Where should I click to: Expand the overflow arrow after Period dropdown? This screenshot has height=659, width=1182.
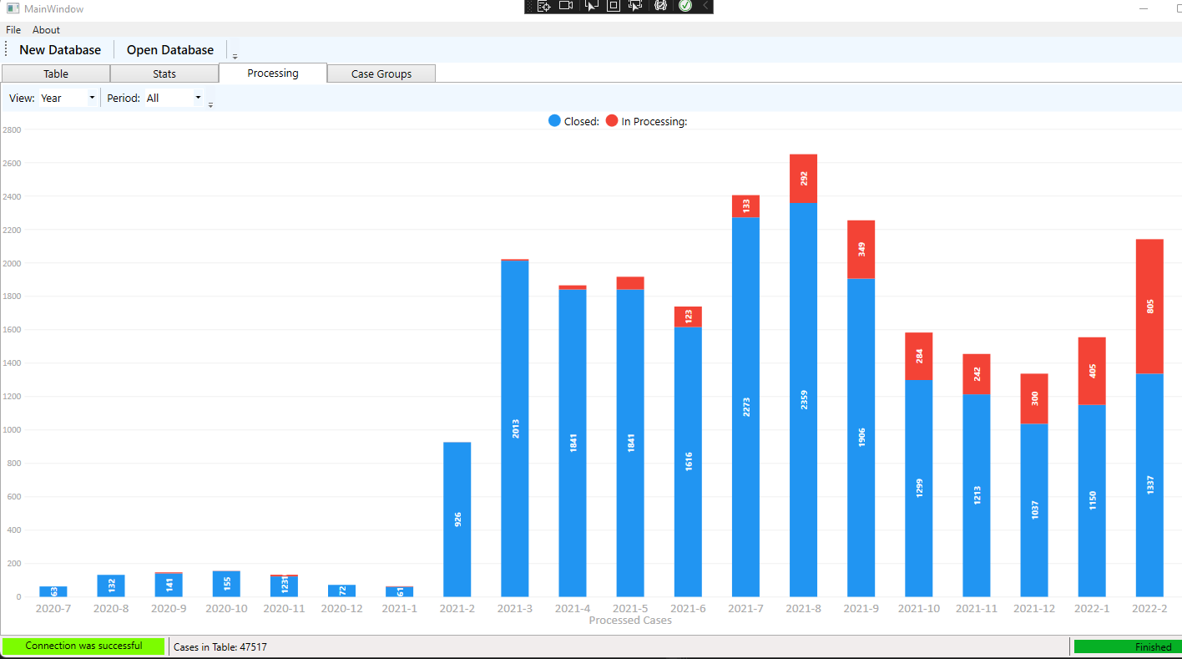(x=210, y=104)
